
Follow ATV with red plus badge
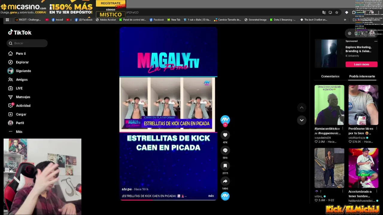pyautogui.click(x=225, y=125)
